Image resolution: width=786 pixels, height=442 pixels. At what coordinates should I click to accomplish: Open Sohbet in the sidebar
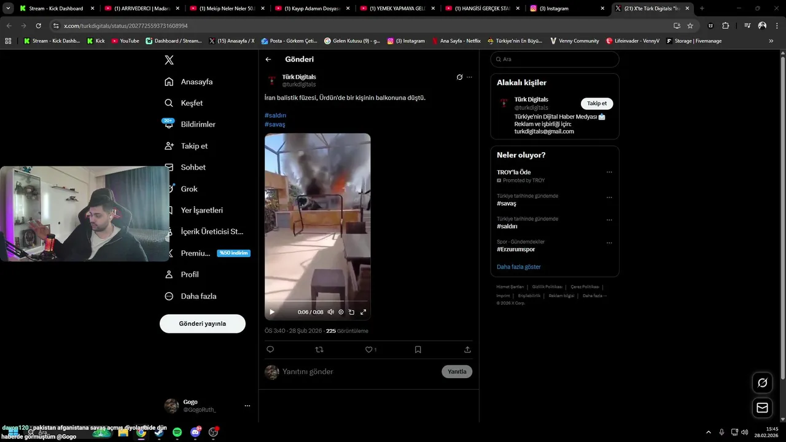185,167
